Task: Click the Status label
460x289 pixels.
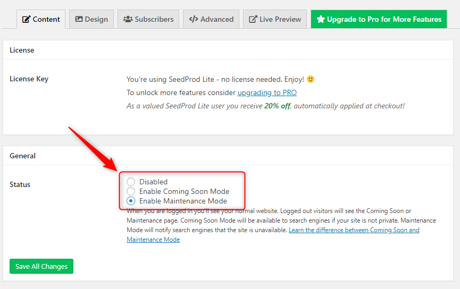Action: [x=20, y=185]
